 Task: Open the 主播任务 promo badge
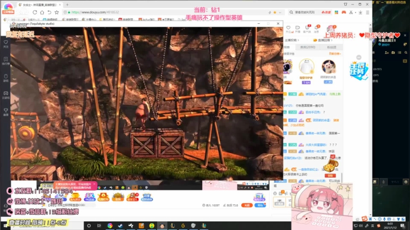coord(359,71)
